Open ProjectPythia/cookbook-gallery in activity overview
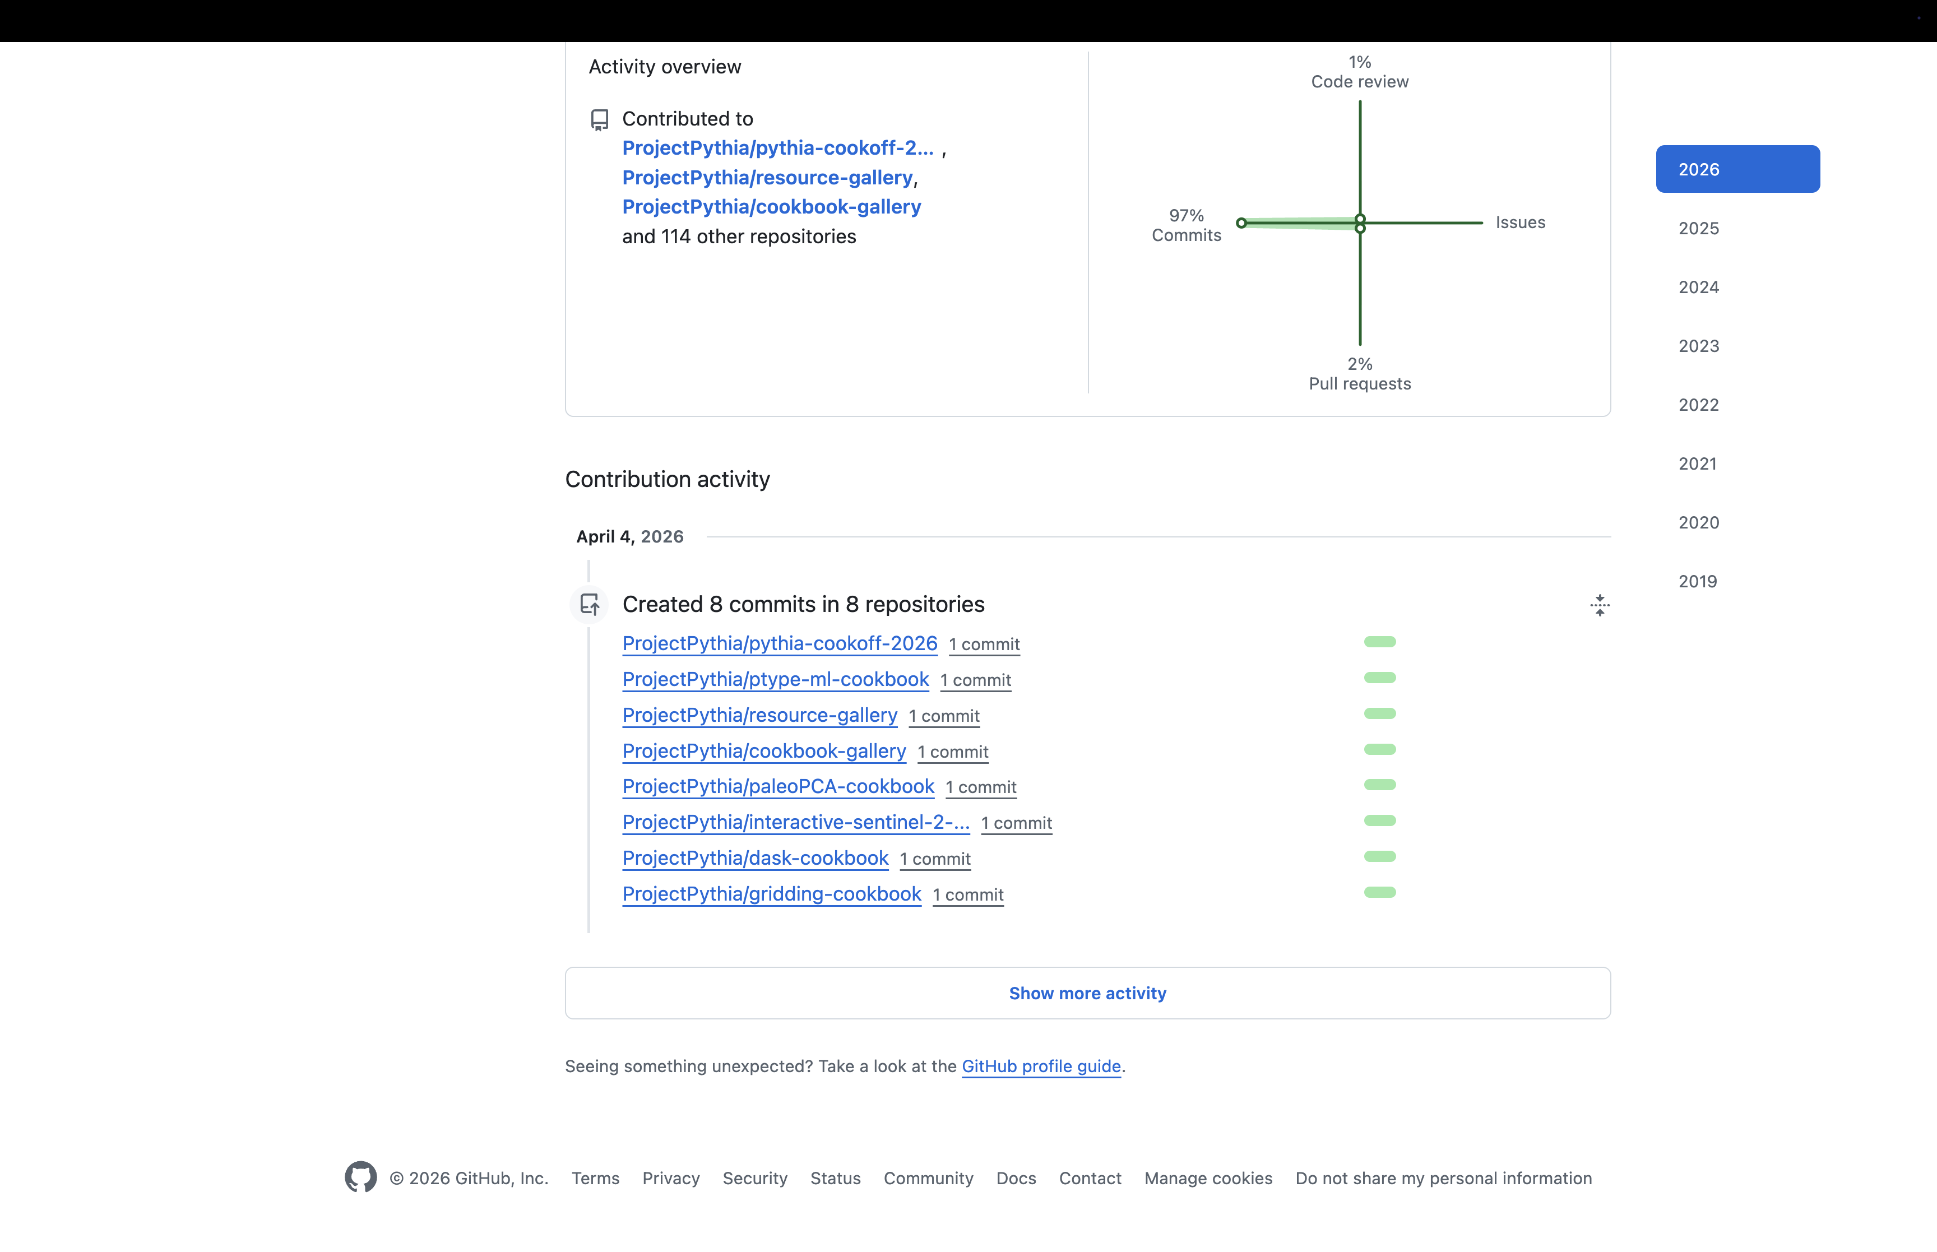Screen dimensions: 1937x1252 [771, 206]
